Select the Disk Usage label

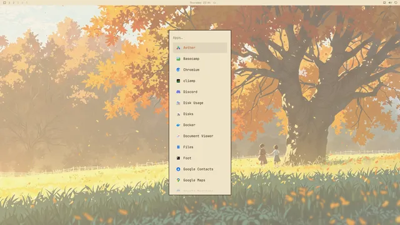[193, 102]
